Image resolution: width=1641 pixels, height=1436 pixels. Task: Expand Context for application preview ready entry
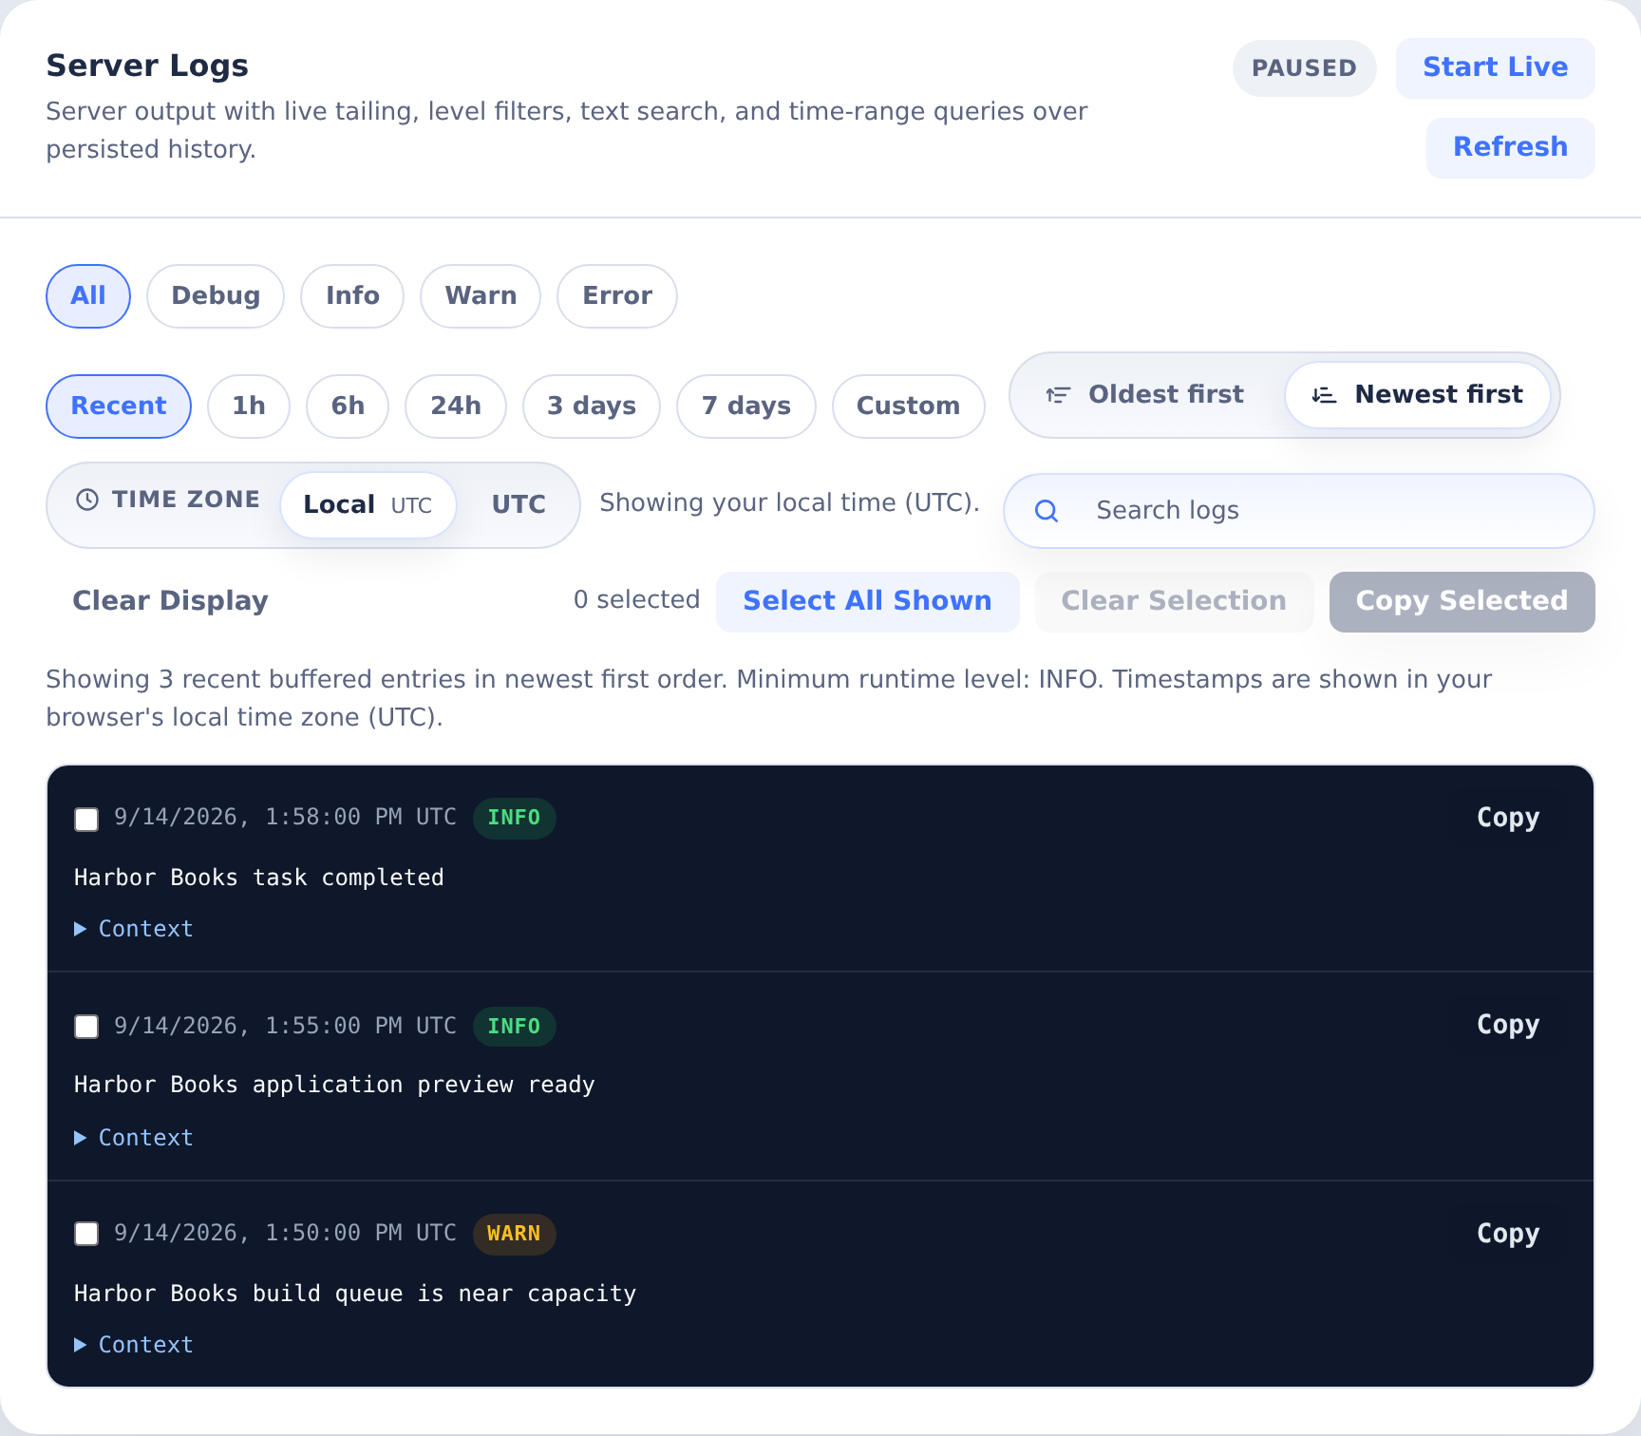(134, 1138)
